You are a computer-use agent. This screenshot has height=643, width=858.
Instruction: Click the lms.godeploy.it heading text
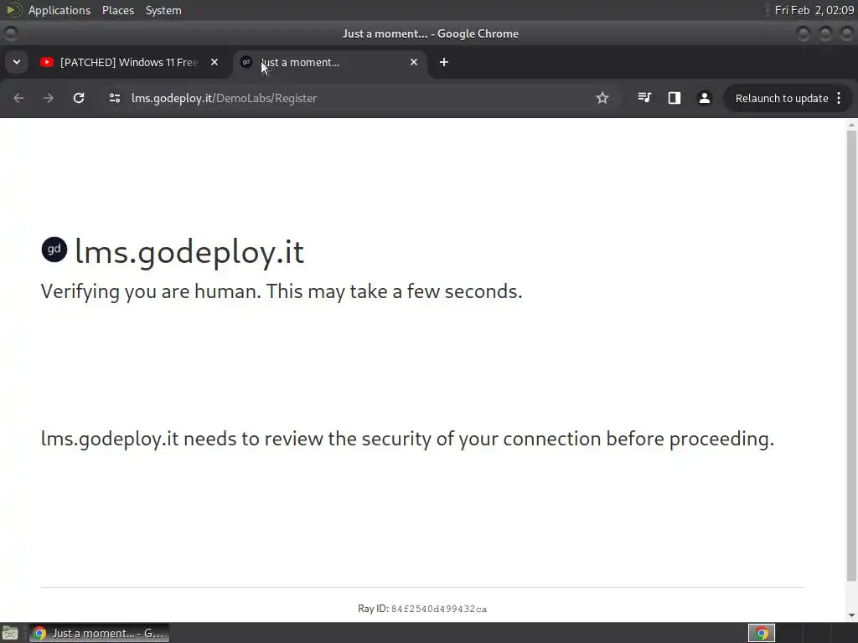[x=189, y=252]
